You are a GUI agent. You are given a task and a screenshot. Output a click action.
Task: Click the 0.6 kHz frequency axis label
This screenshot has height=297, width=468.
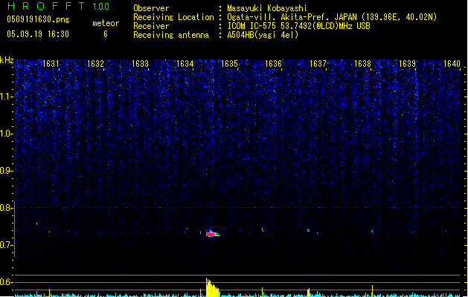[x=6, y=282]
